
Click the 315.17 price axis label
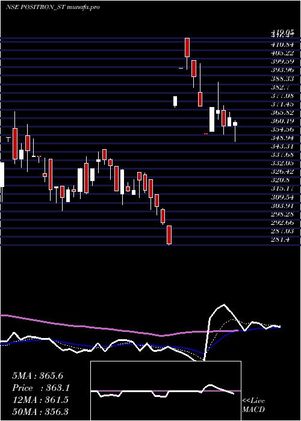pyautogui.click(x=282, y=189)
